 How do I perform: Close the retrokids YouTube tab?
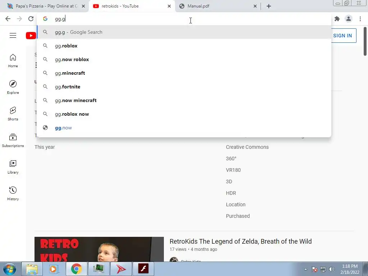coord(169,6)
